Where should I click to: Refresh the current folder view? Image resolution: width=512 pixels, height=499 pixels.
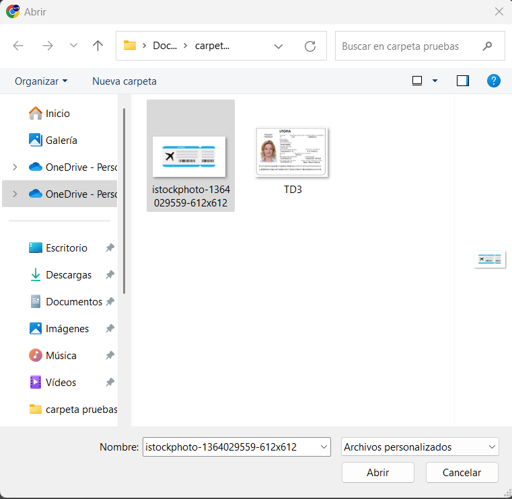310,46
